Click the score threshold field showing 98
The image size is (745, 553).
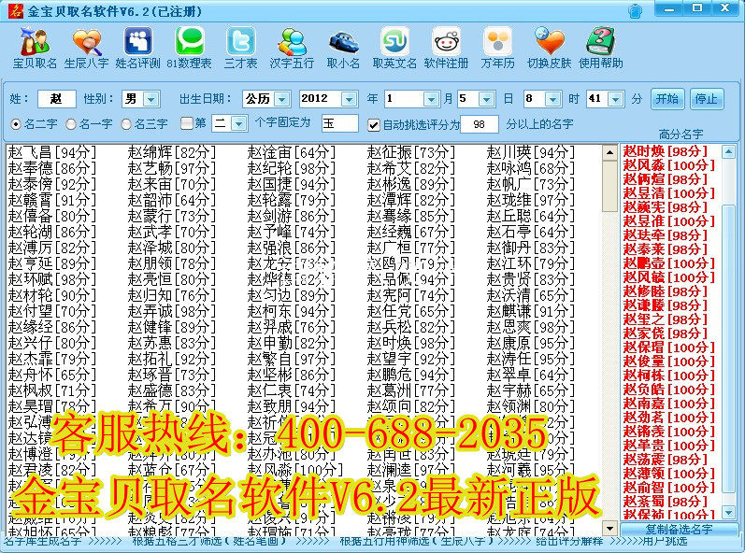pyautogui.click(x=480, y=124)
